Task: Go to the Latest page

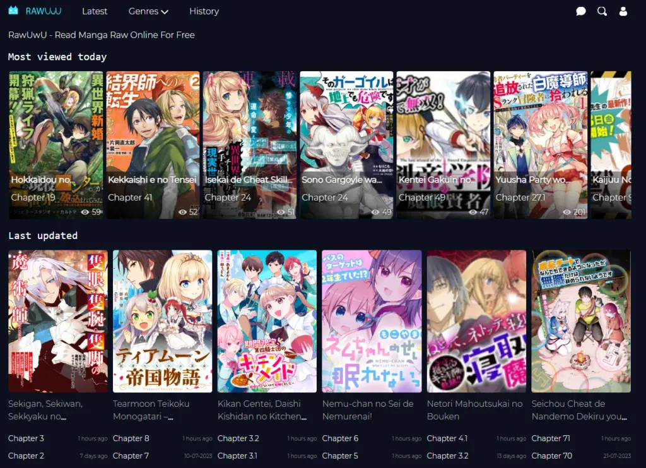Action: (95, 11)
